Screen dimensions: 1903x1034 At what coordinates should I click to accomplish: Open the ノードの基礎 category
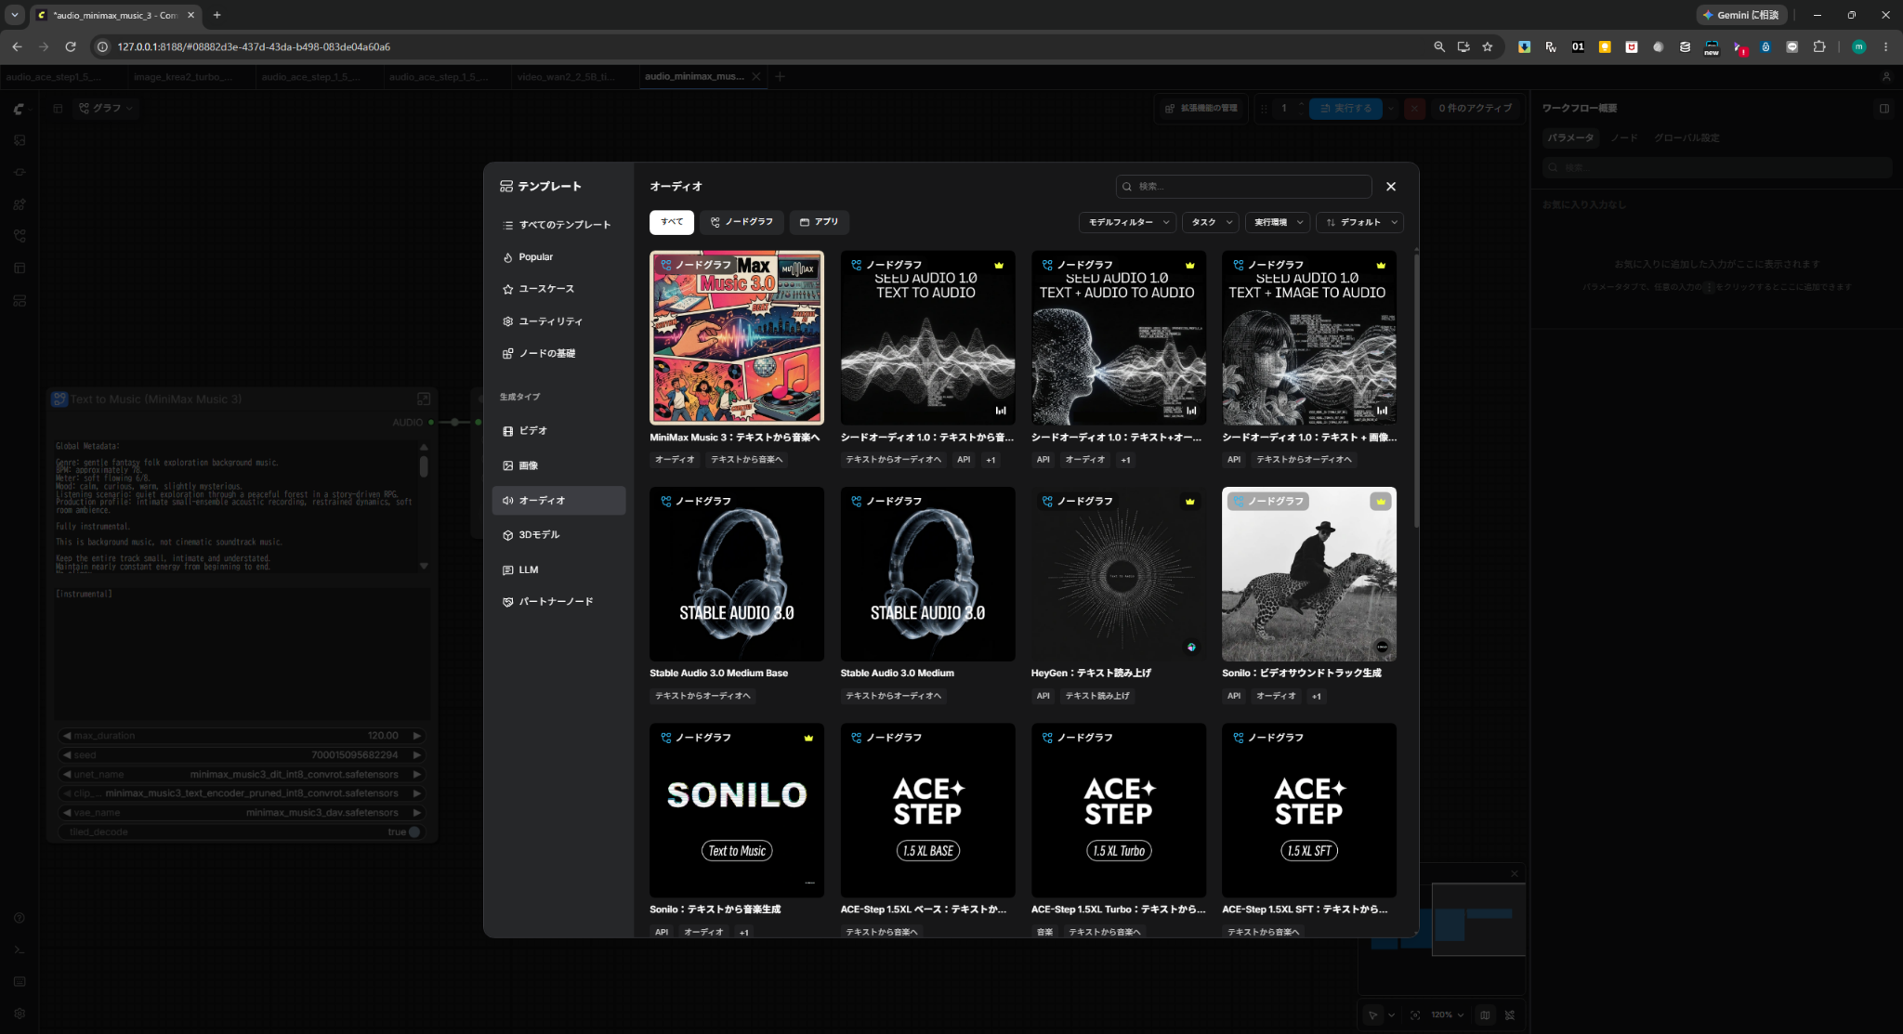coord(558,354)
